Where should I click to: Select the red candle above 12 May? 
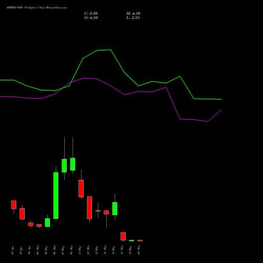point(89,208)
